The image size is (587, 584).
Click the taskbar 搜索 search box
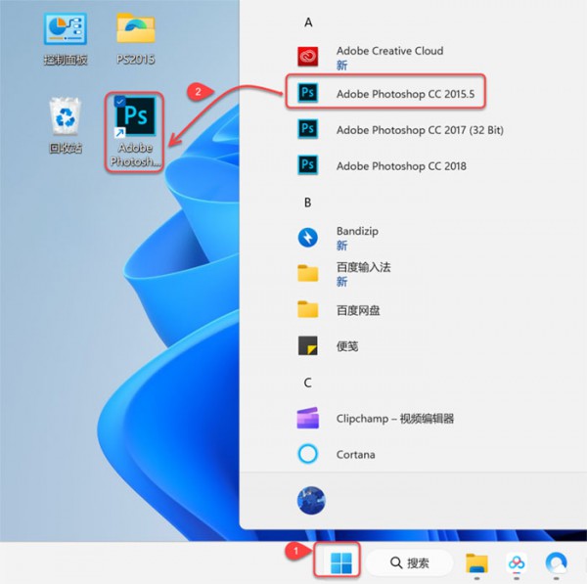[409, 562]
